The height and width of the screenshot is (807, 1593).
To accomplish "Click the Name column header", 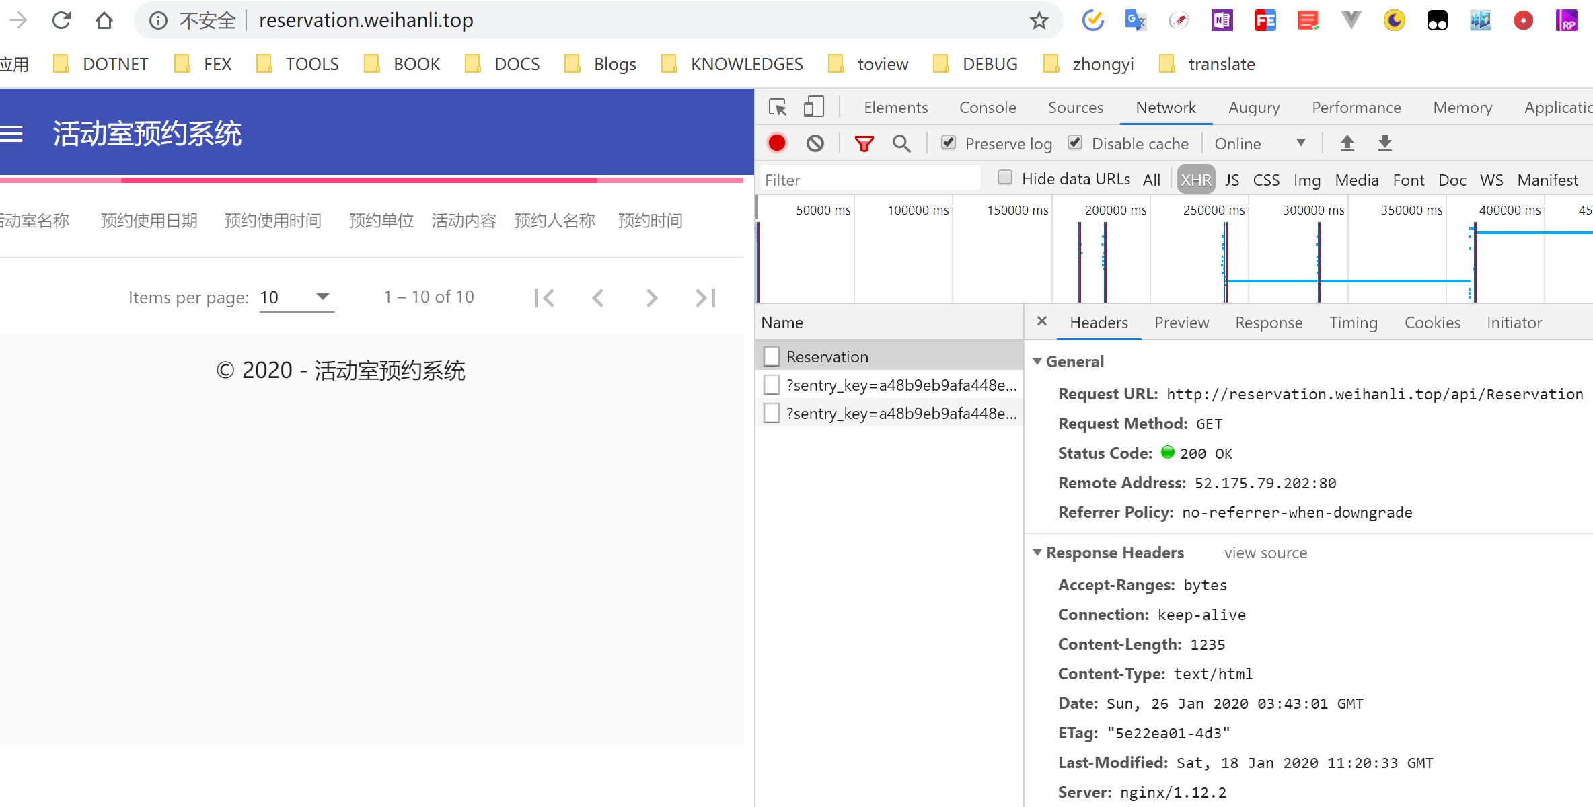I will [889, 323].
